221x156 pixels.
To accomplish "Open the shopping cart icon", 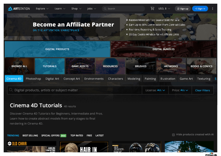I will point(152,9).
